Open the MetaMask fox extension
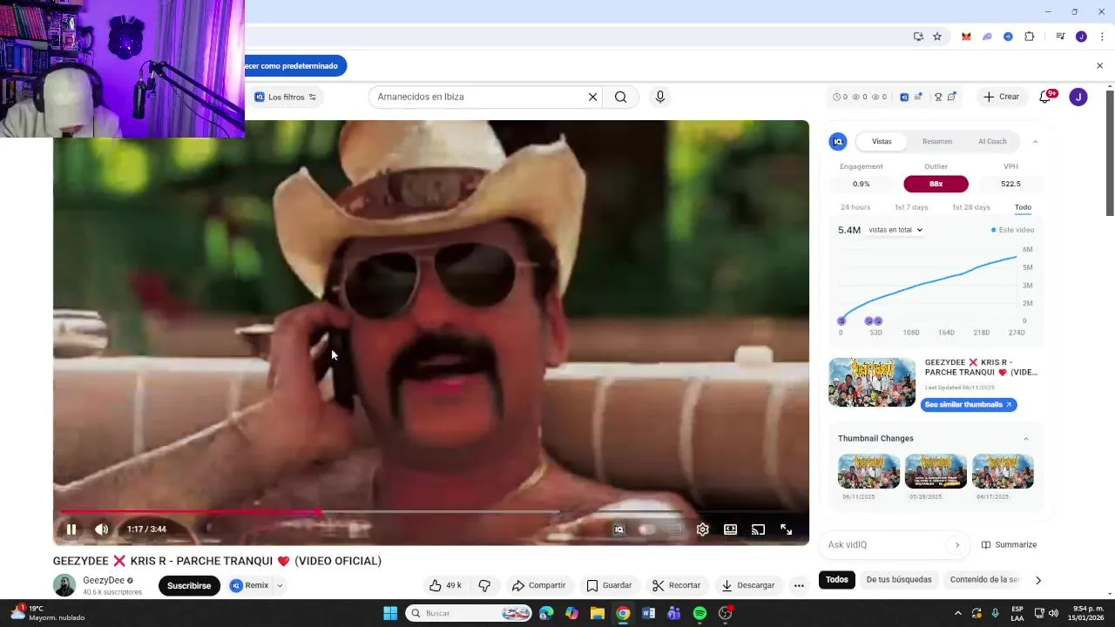 click(x=966, y=37)
